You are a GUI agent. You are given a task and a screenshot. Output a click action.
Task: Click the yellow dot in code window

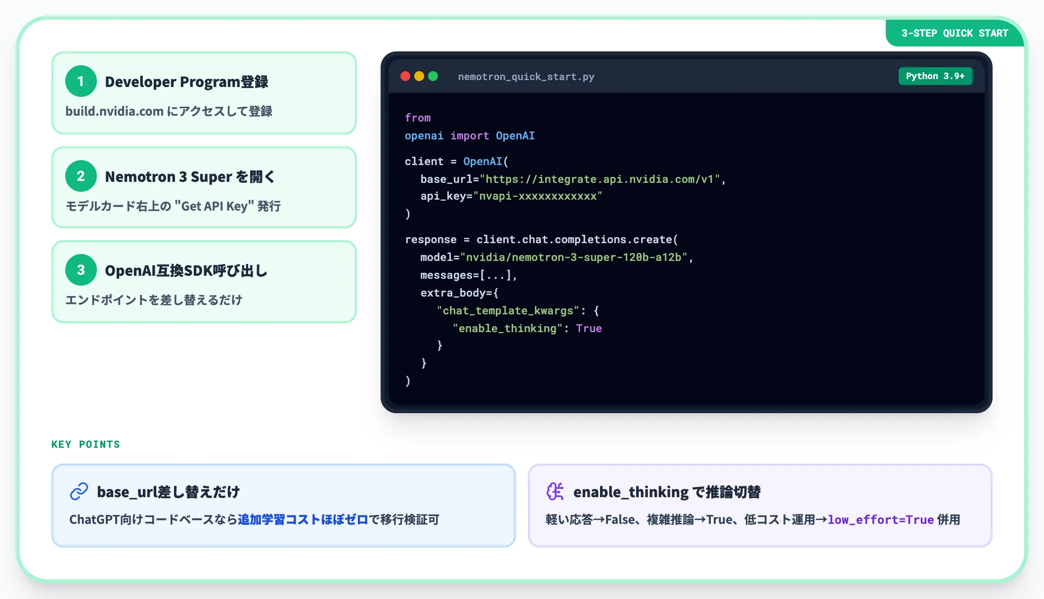[419, 76]
